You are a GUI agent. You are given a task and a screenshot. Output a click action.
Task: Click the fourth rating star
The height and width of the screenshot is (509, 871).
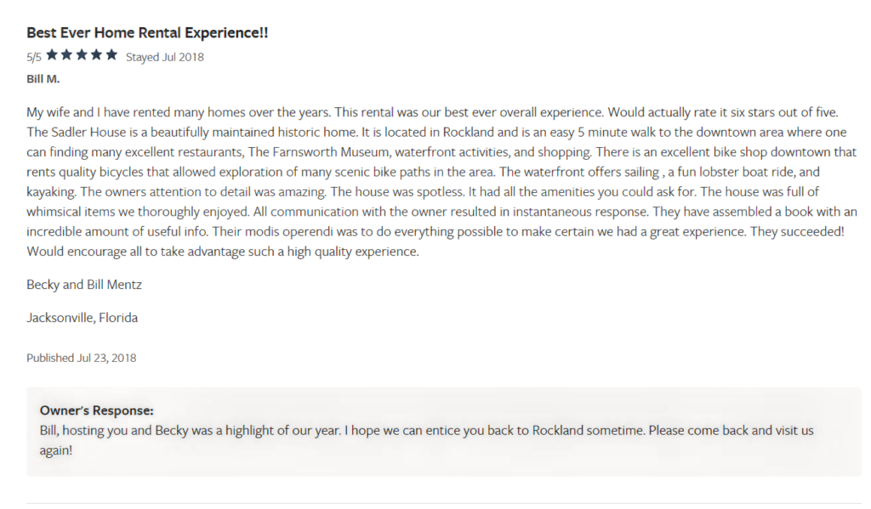(x=97, y=55)
